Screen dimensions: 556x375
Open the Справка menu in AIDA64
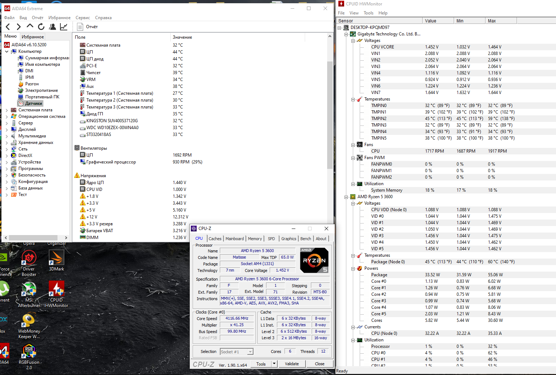103,17
